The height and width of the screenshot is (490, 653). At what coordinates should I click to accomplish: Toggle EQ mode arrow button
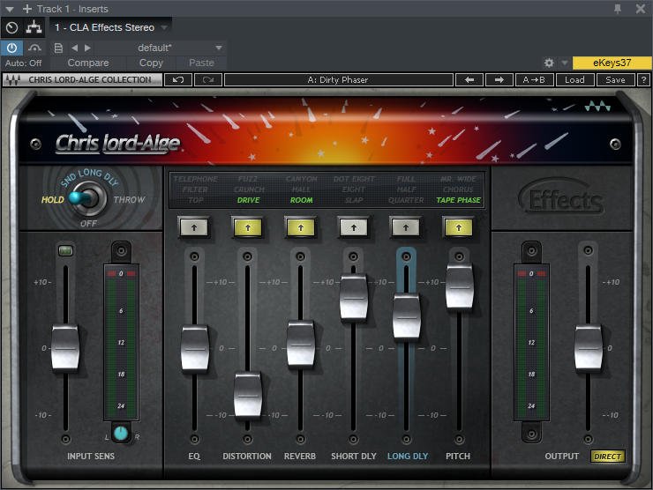(194, 227)
